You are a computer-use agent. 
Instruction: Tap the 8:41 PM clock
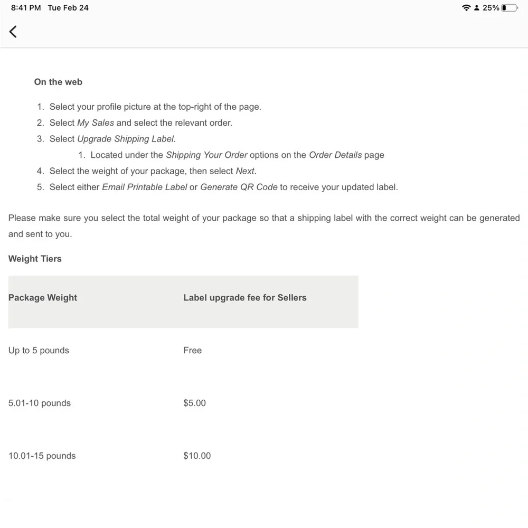coord(26,8)
